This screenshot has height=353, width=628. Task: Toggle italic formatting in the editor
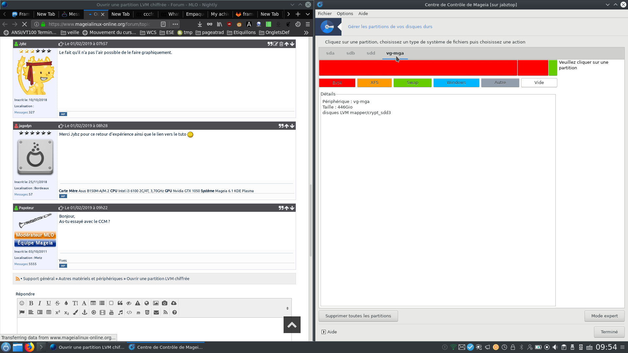tap(40, 303)
